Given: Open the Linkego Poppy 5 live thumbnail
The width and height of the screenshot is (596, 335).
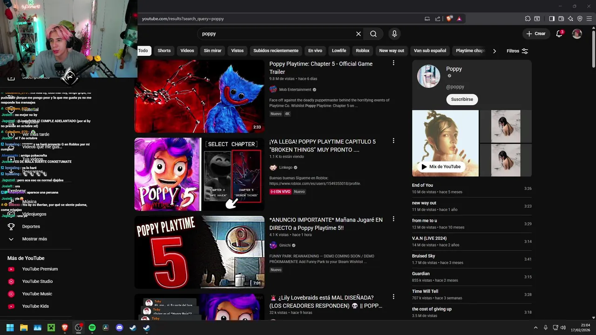Looking at the screenshot, I should tap(199, 174).
